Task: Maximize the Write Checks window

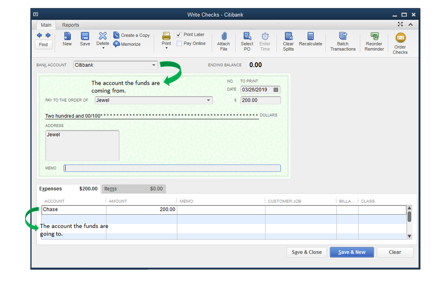Action: [x=404, y=15]
